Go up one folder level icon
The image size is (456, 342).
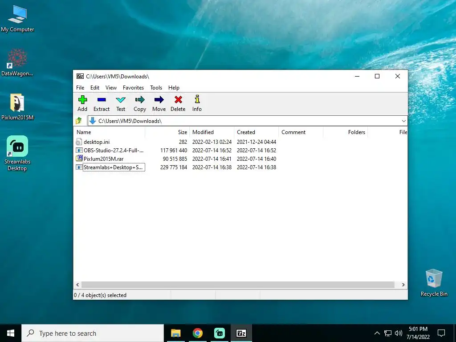click(x=79, y=121)
